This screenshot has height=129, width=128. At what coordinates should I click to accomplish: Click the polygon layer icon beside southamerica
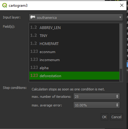pos(33,17)
